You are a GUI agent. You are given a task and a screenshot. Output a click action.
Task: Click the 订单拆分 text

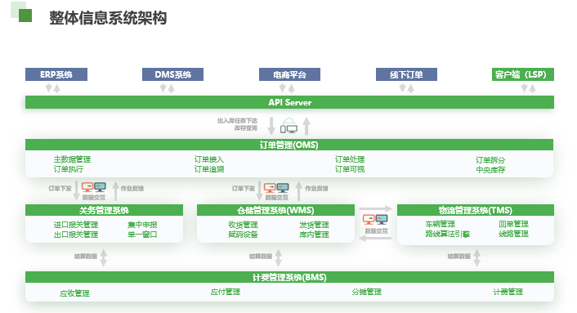490,160
